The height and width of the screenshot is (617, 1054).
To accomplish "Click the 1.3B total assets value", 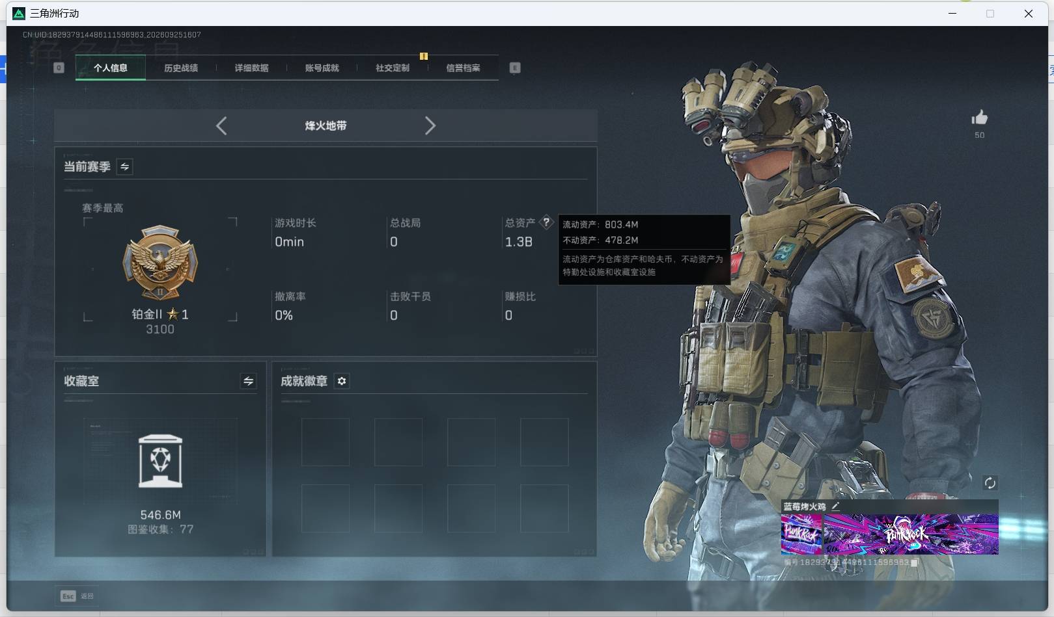I will (x=519, y=242).
